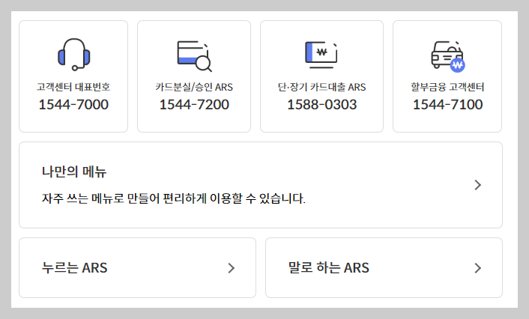Click chevron beside 말로 하는 ARS
529x319 pixels.
coord(477,268)
